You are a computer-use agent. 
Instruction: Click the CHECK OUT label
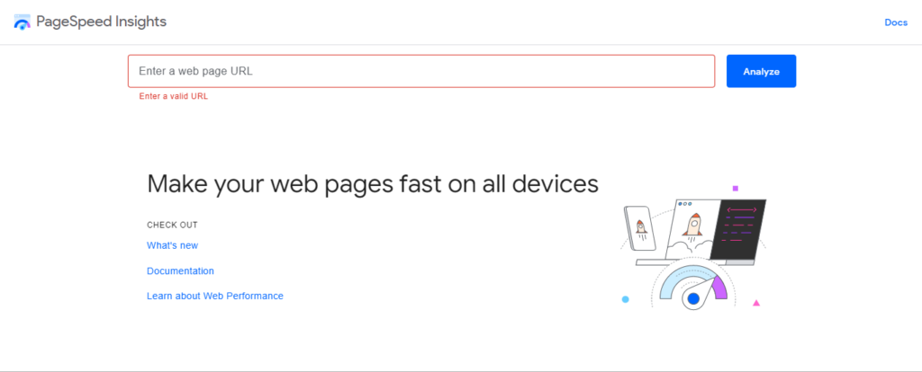pyautogui.click(x=172, y=225)
